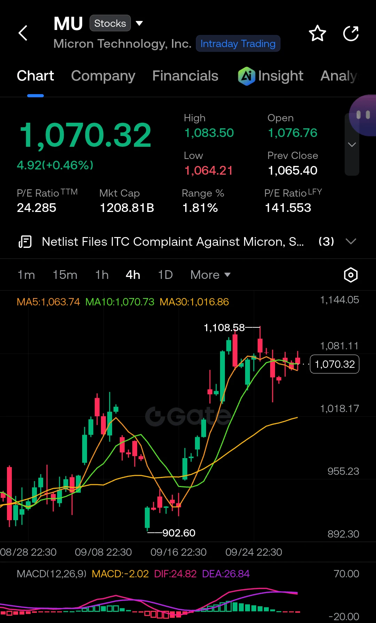Tap the MACD(12,26,9) indicator label
Image resolution: width=376 pixels, height=623 pixels.
point(52,574)
